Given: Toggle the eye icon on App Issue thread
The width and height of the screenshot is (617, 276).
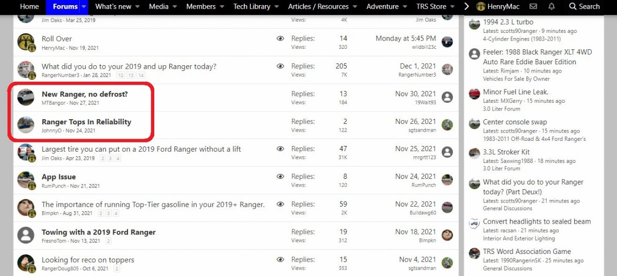Looking at the screenshot, I should tap(280, 176).
